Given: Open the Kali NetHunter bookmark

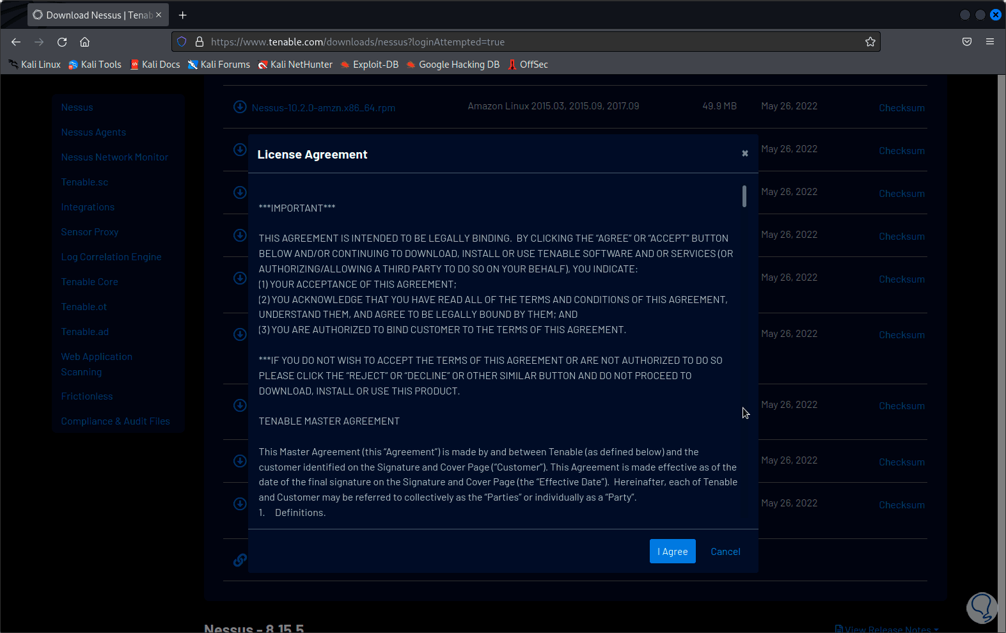Looking at the screenshot, I should [x=295, y=65].
